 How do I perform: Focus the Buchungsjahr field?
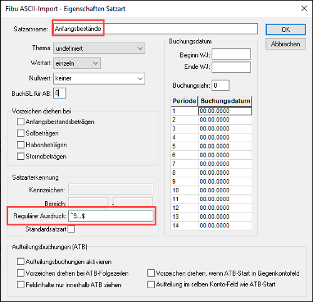220,85
